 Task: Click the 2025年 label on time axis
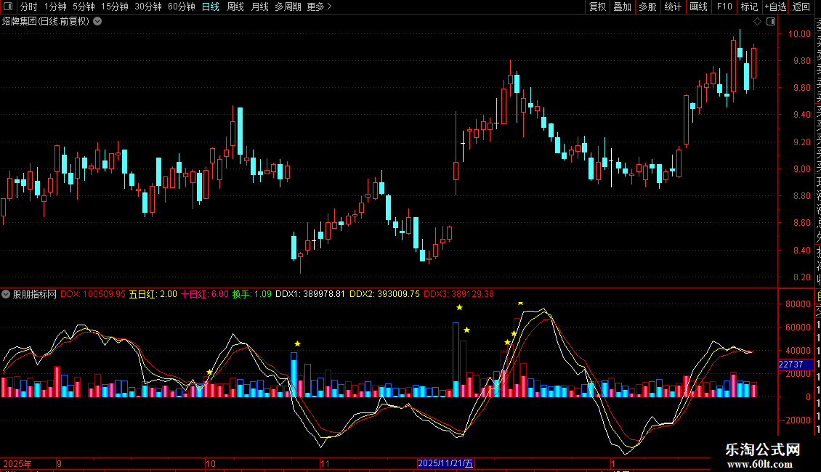pyautogui.click(x=17, y=463)
